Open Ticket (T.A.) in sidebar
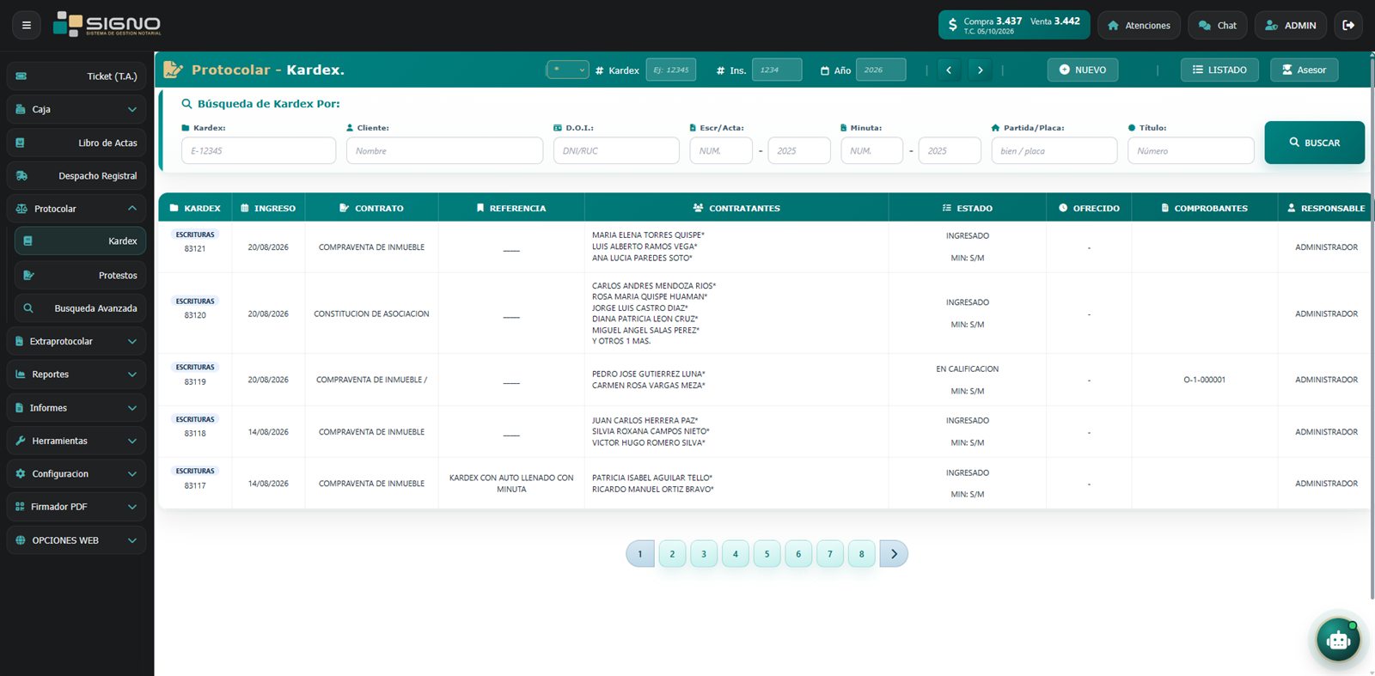Screen dimensions: 1375x676 76,76
